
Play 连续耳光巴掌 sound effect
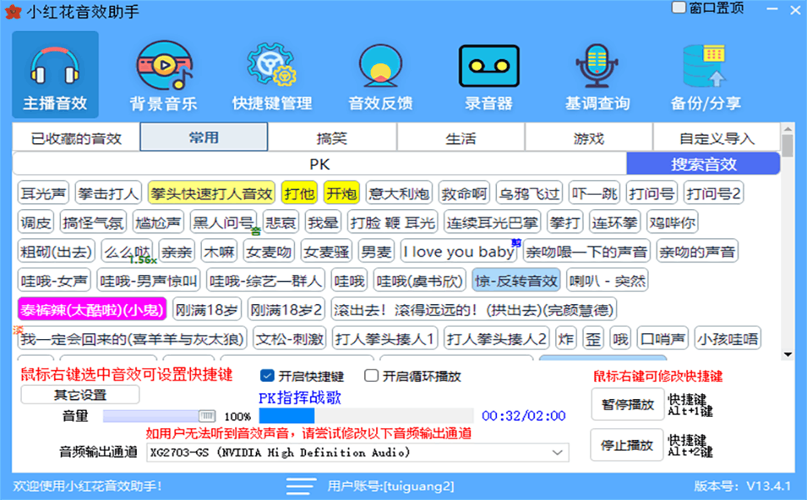click(492, 222)
